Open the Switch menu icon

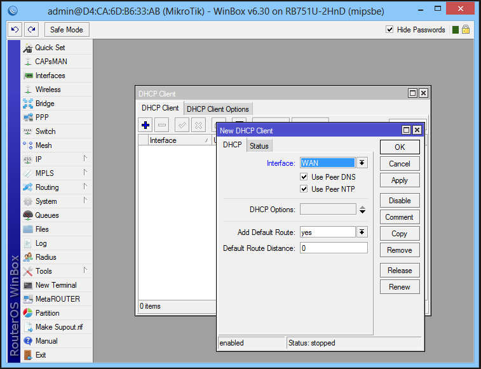coord(28,131)
